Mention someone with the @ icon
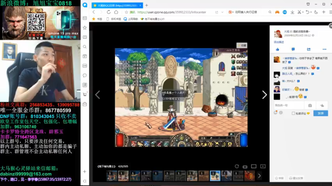This screenshot has height=186, width=332. 281,113
